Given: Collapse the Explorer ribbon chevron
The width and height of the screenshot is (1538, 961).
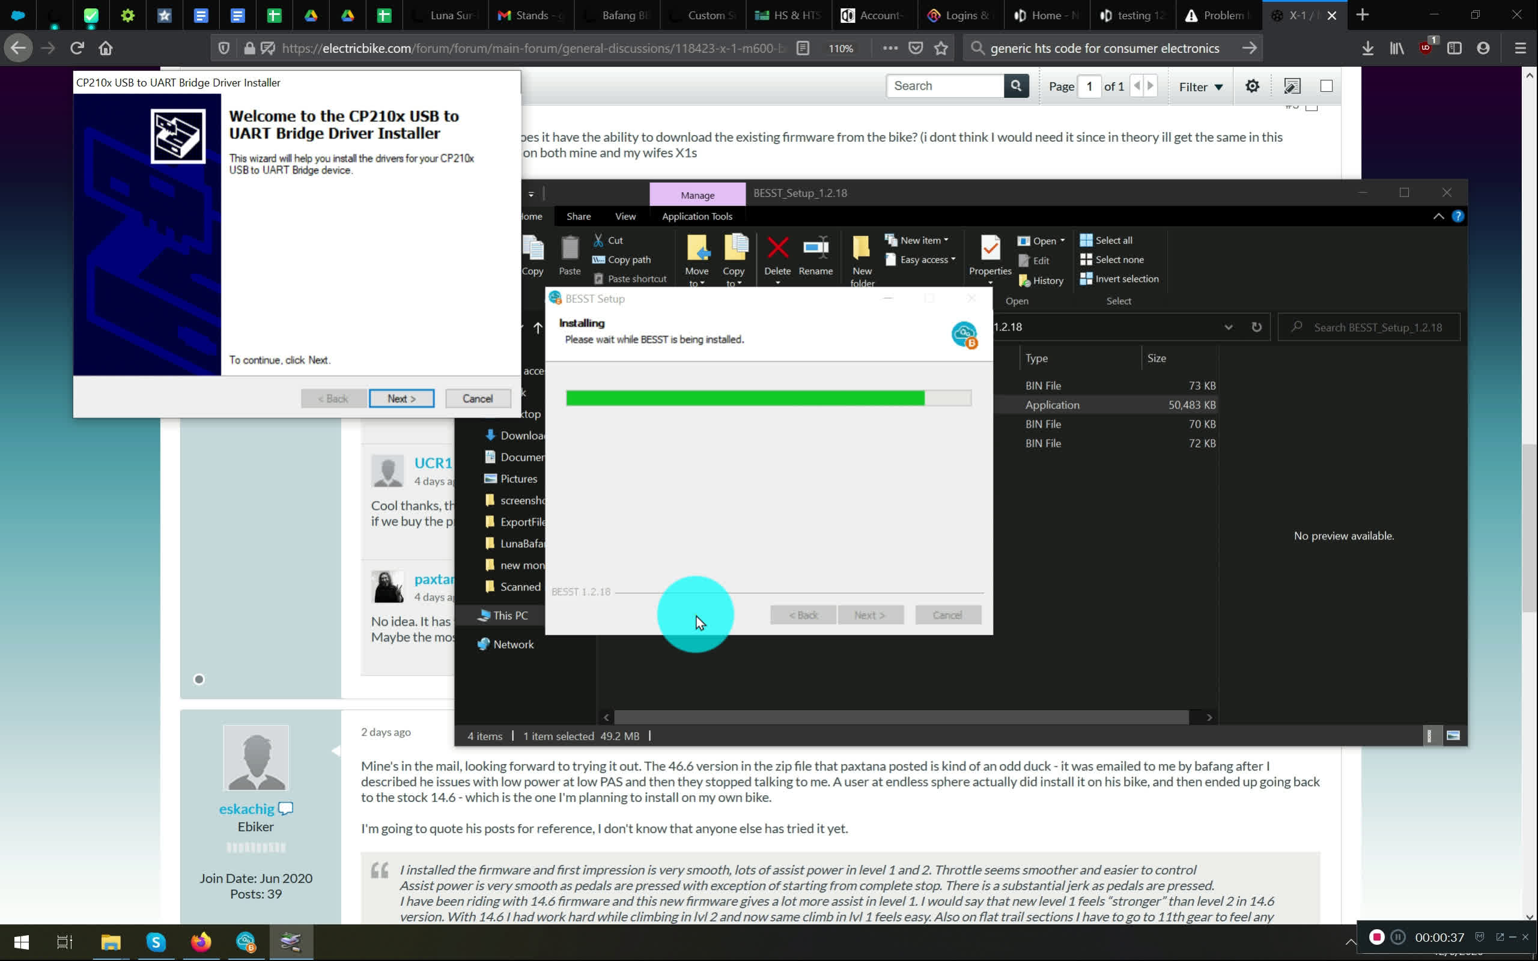Looking at the screenshot, I should [x=1438, y=216].
